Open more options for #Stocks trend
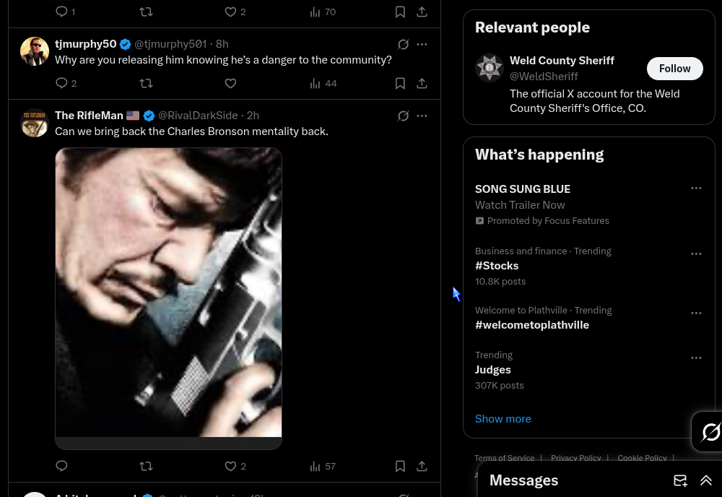 point(696,254)
